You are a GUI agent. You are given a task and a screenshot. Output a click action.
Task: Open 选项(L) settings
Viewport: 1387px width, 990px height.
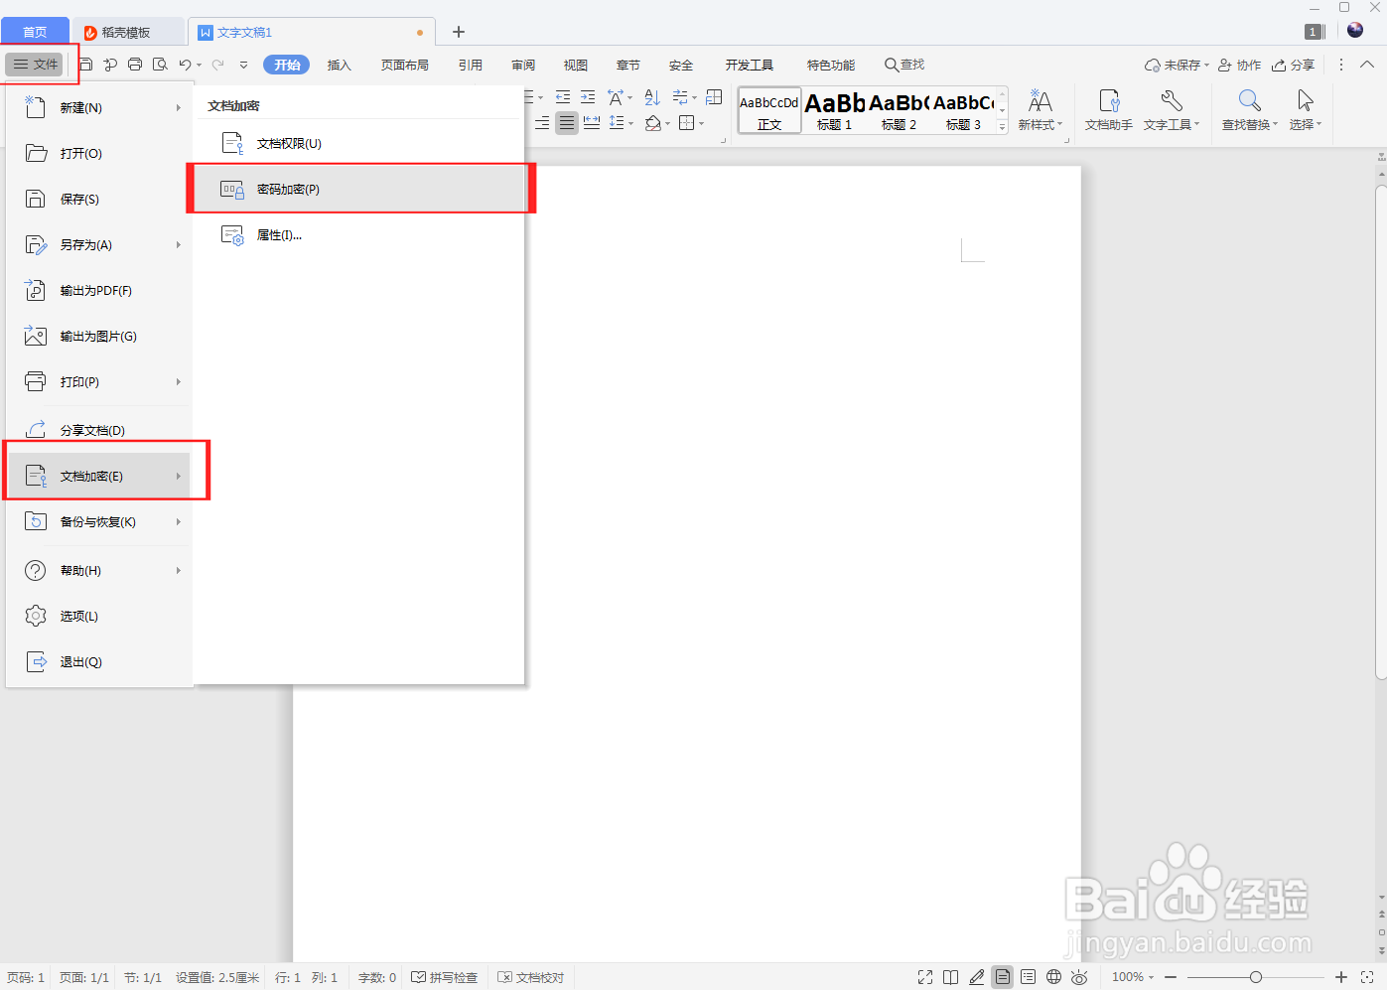point(99,616)
